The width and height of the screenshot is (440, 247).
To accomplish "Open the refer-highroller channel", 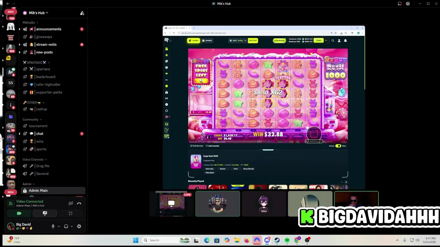I will click(53, 84).
